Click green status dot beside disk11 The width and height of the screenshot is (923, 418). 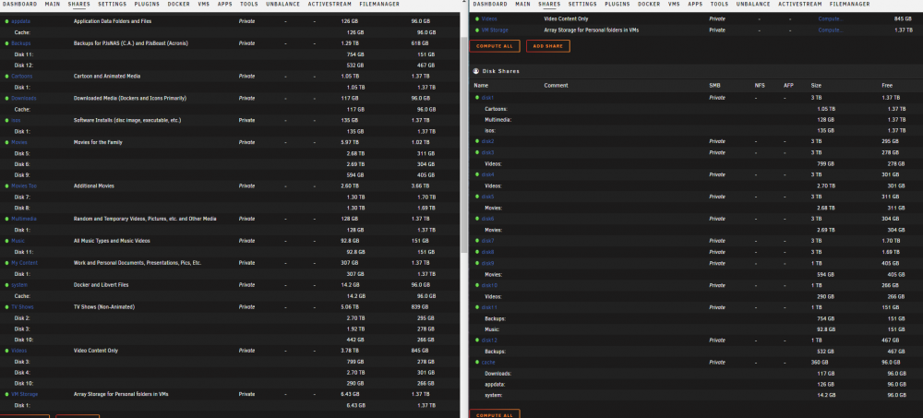[477, 307]
